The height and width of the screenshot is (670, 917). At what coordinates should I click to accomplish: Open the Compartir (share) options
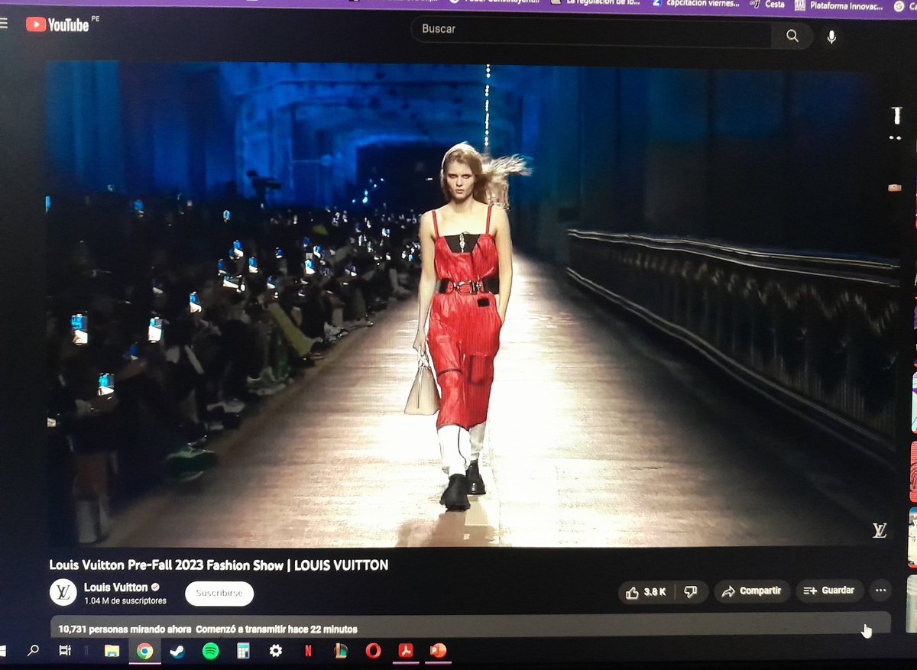[751, 591]
